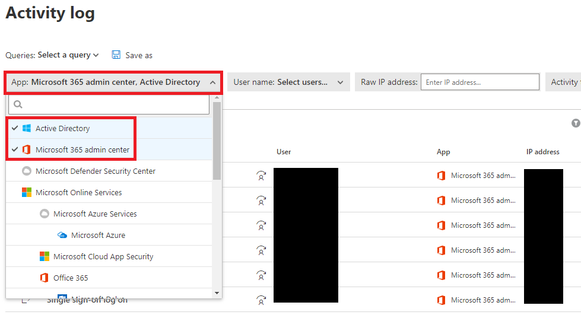The width and height of the screenshot is (581, 318).
Task: Click the Active Directory Windows logo icon
Action: click(x=27, y=128)
